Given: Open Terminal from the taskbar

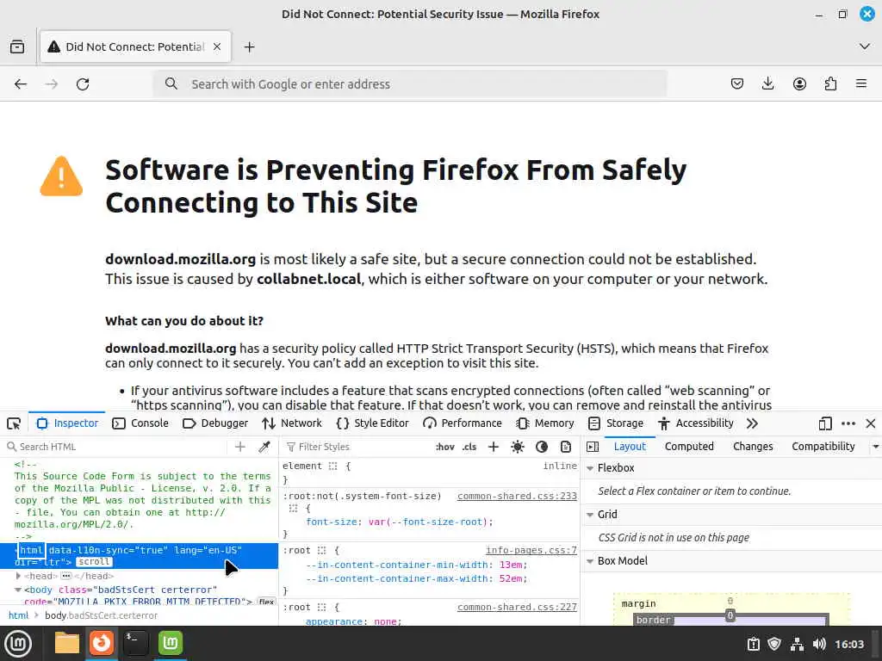Looking at the screenshot, I should [x=135, y=644].
